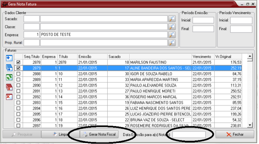Select the MARIA APARECIDA MARTINS row
This screenshot has height=144, width=259.
[128, 80]
